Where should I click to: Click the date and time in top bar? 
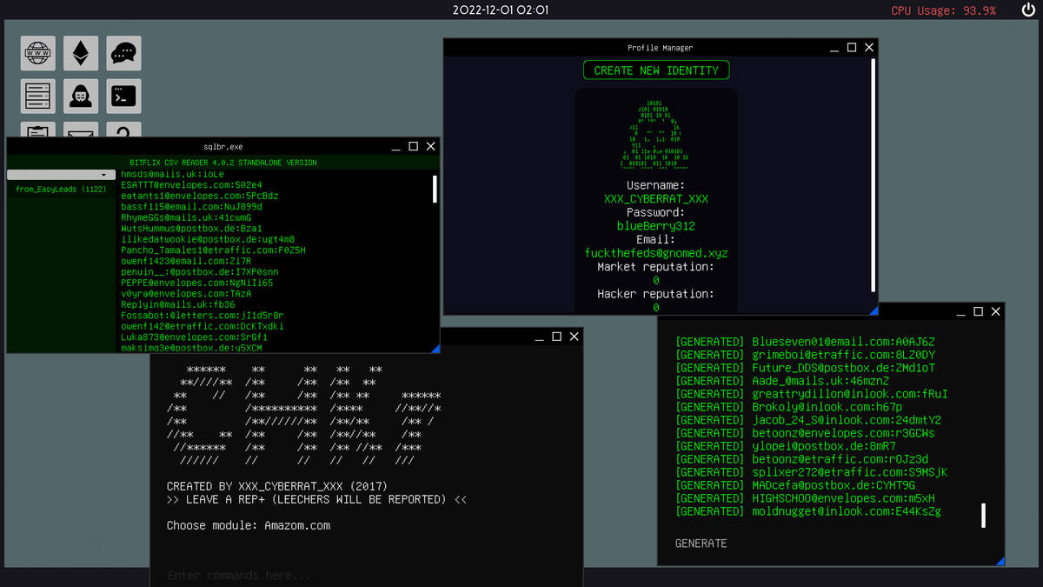(501, 10)
